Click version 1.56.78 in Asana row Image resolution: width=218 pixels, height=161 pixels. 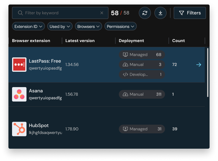pyautogui.click(x=72, y=94)
